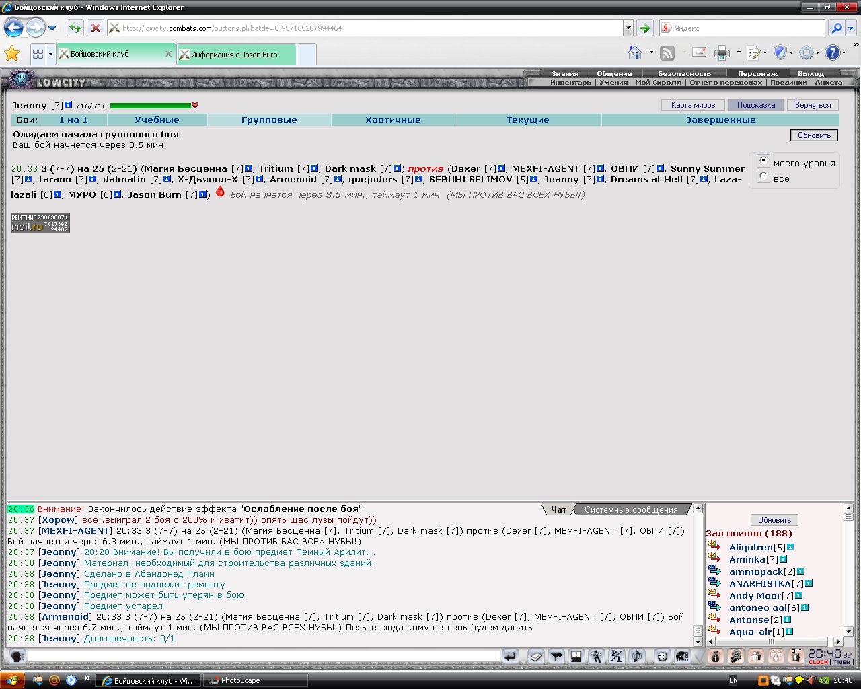Refresh the page with the green arrows icon
861x689 pixels.
click(x=75, y=28)
